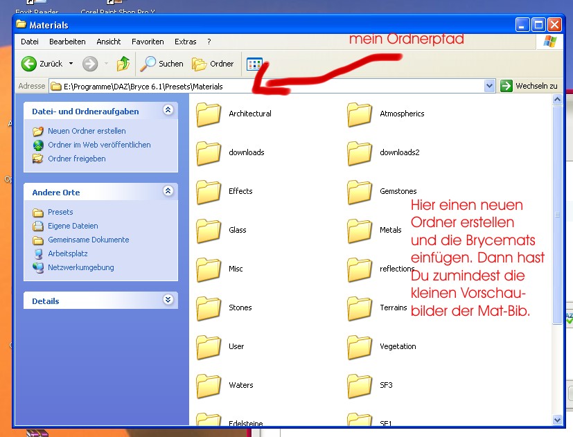573x437 pixels.
Task: Open the Vegetation folder icon
Action: tap(360, 347)
